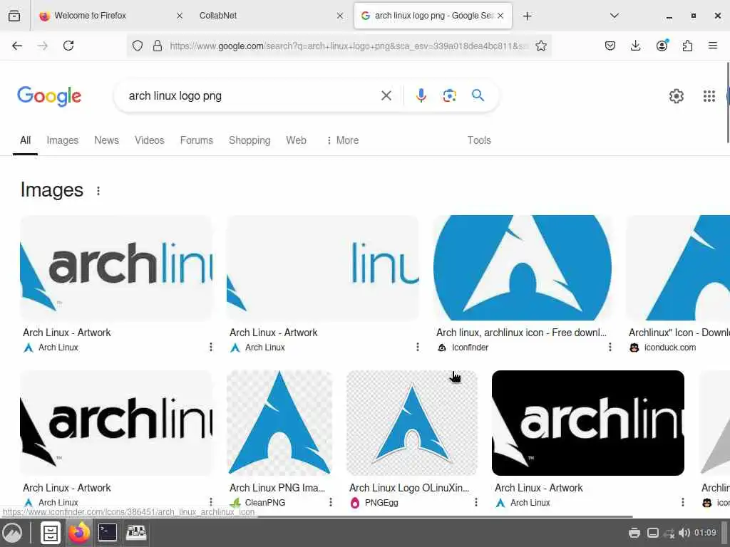The width and height of the screenshot is (730, 547).
Task: Open options for CleanPNG result
Action: tap(331, 502)
